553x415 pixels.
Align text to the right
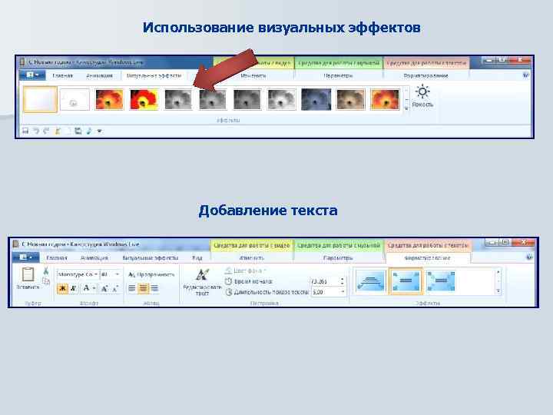[x=154, y=288]
